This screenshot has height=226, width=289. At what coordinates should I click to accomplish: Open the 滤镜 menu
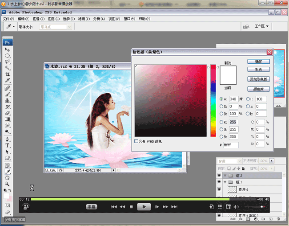pyautogui.click(x=84, y=19)
